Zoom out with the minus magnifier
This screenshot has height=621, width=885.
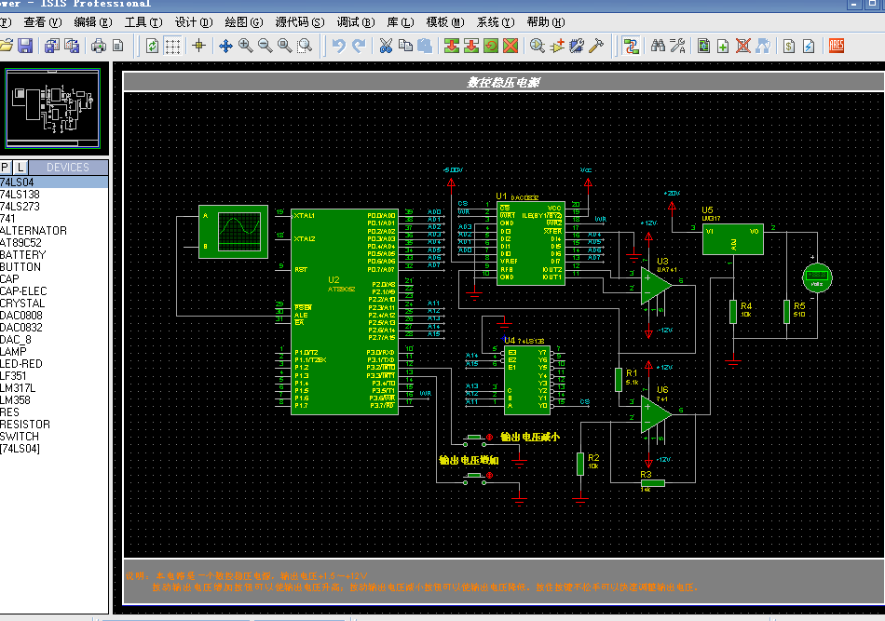click(265, 46)
